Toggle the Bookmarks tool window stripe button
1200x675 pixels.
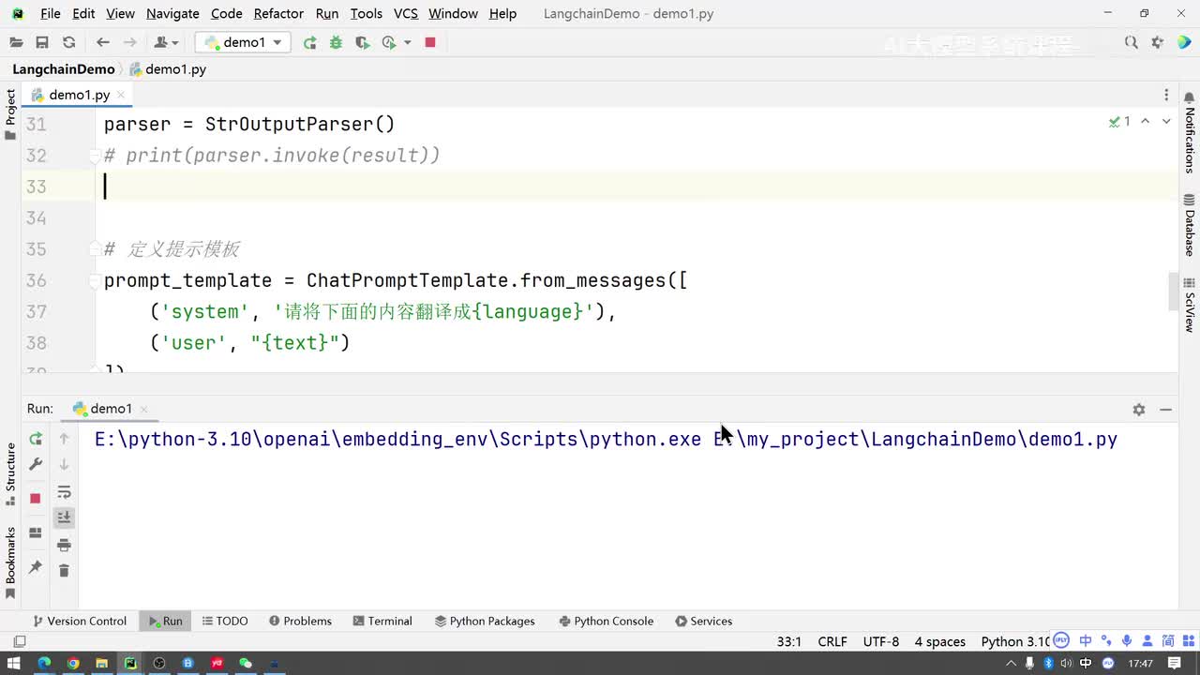pyautogui.click(x=10, y=562)
